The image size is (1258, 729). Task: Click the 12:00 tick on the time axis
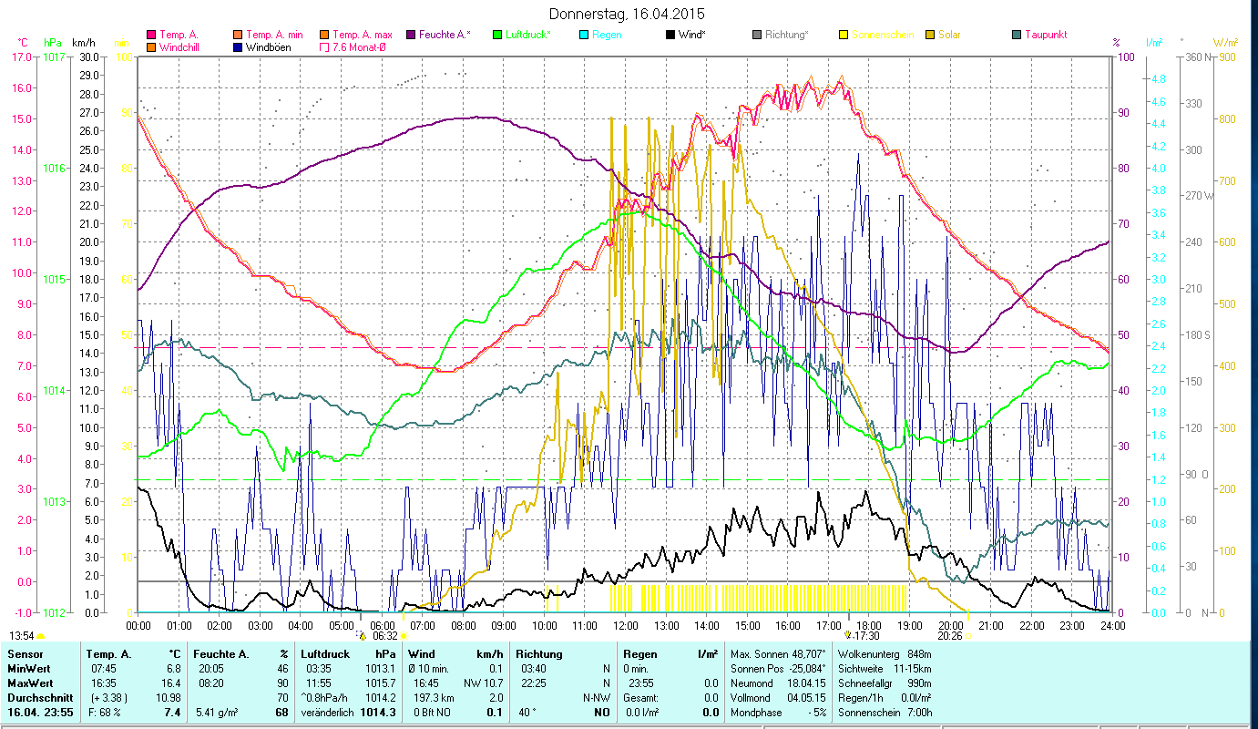(626, 626)
